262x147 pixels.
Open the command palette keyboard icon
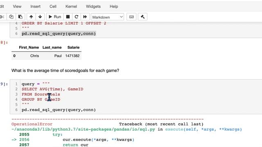[131, 17]
